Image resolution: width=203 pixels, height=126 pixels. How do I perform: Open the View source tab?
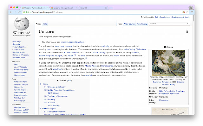(129, 24)
